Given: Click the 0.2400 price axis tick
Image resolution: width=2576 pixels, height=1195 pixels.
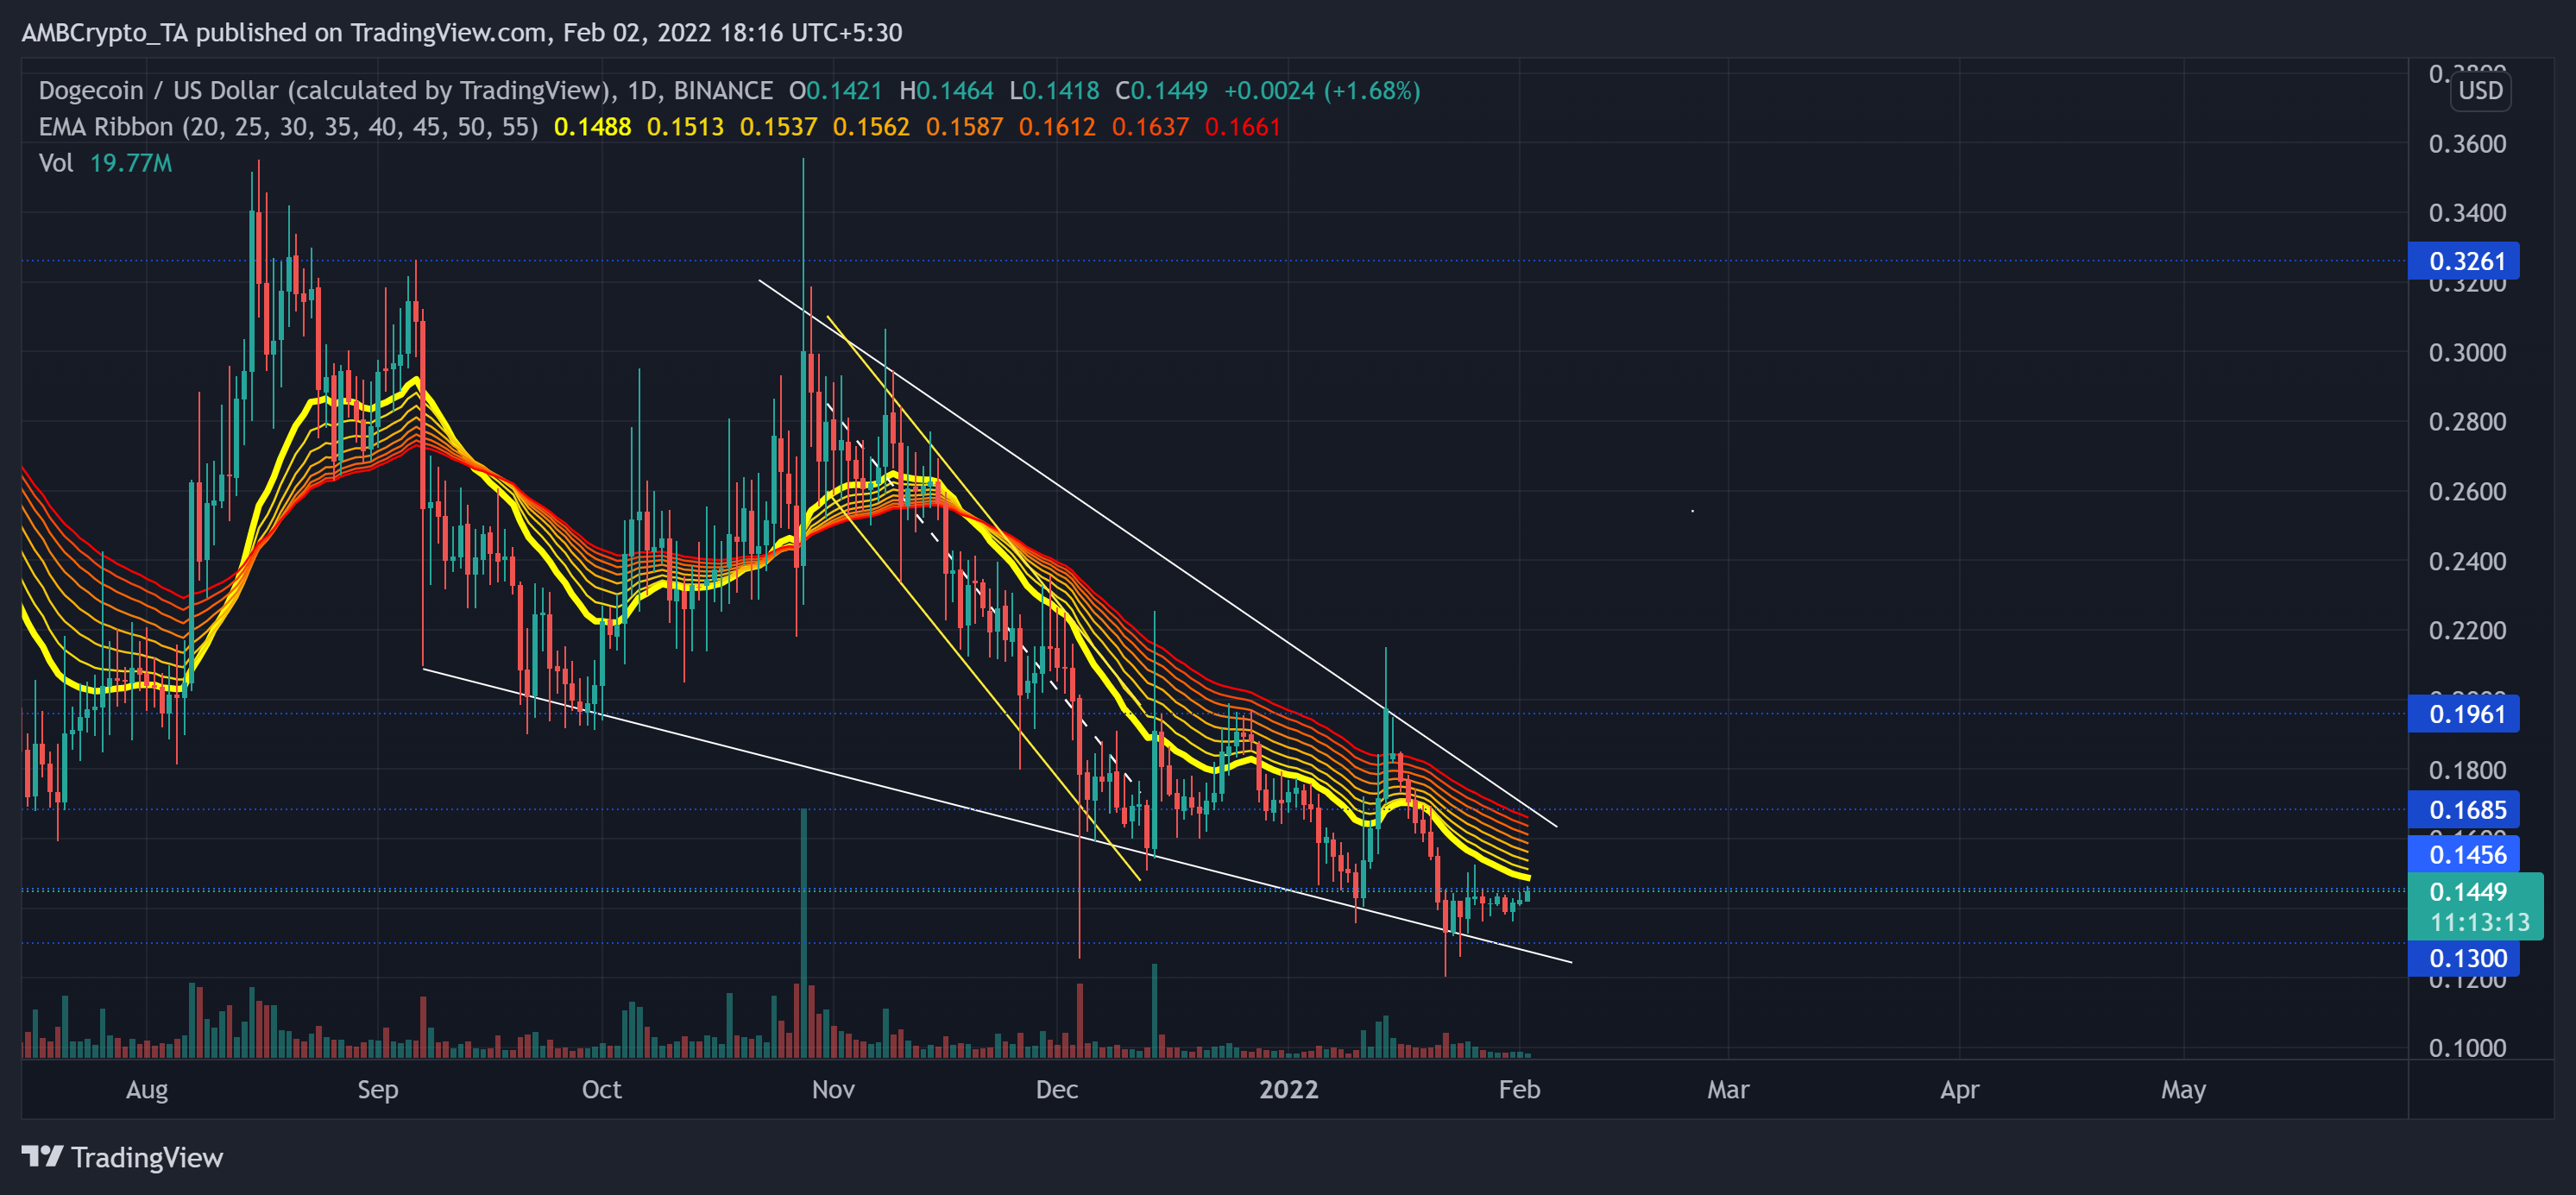Looking at the screenshot, I should pyautogui.click(x=2467, y=561).
